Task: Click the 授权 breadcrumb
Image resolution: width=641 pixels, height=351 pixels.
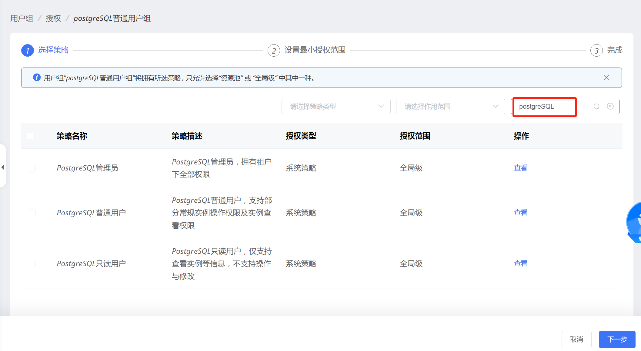Action: [x=53, y=18]
